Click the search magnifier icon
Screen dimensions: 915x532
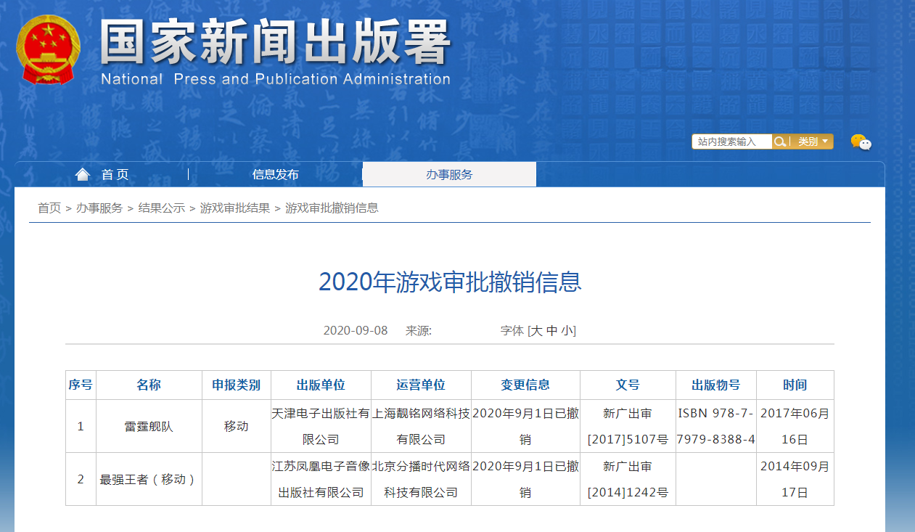tap(780, 142)
